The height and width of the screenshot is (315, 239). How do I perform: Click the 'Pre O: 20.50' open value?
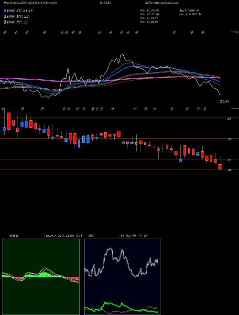150,10
